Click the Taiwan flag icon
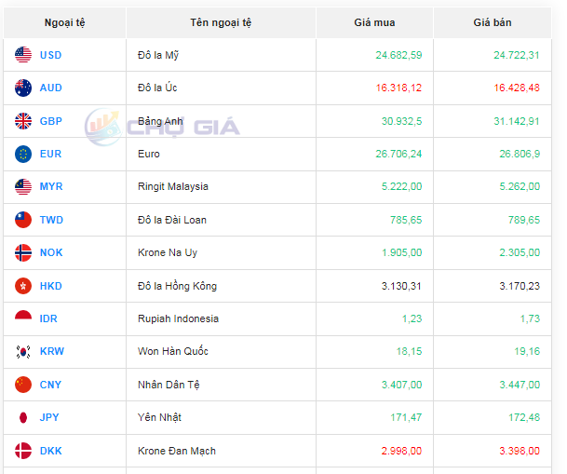Image resolution: width=567 pixels, height=474 pixels. [x=23, y=220]
